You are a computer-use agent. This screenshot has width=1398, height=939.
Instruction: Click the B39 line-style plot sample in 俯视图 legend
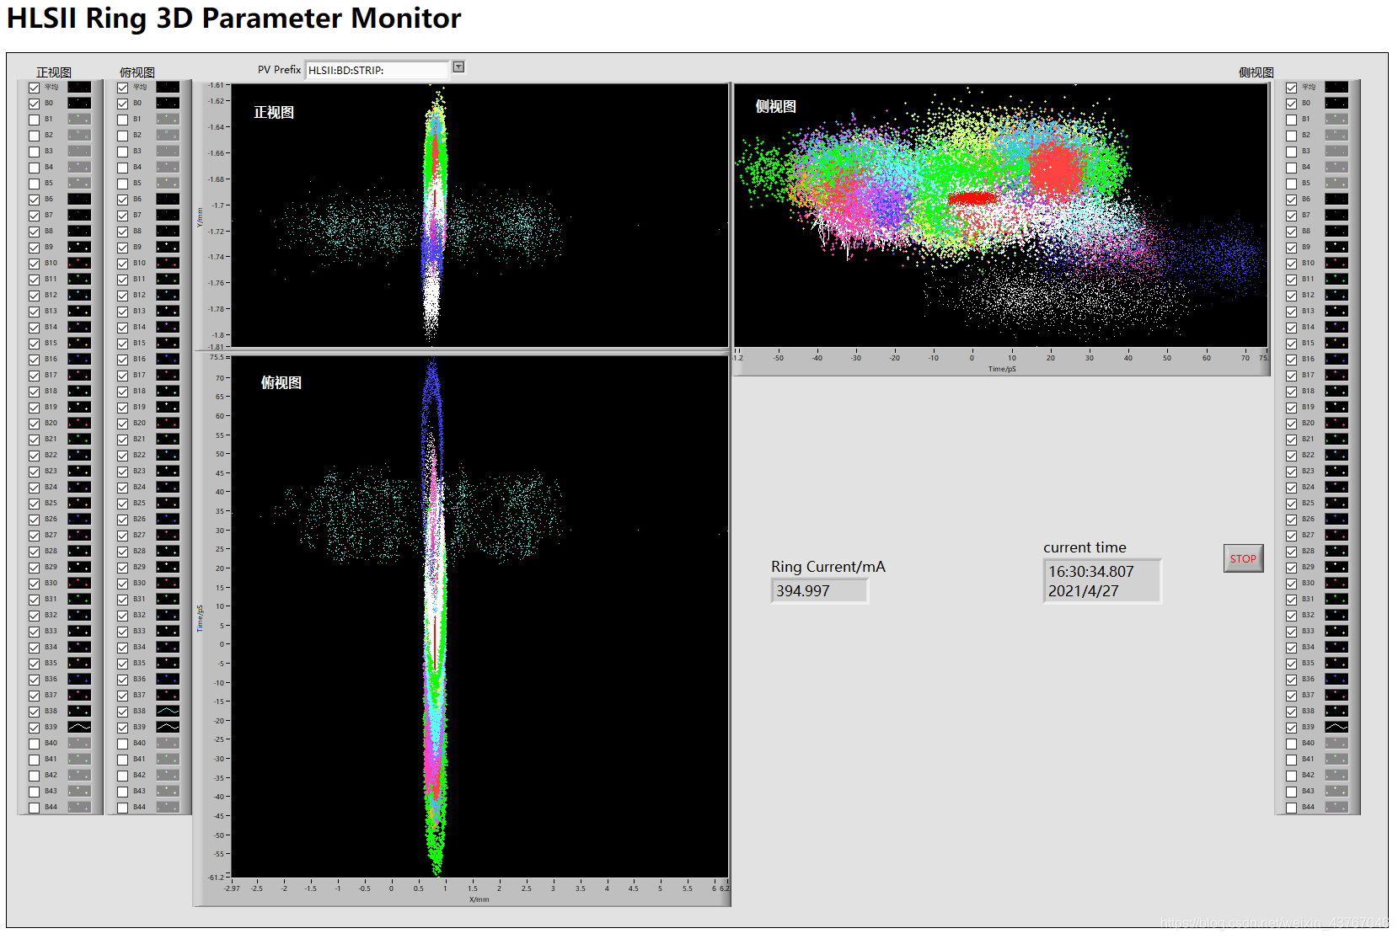pos(168,727)
